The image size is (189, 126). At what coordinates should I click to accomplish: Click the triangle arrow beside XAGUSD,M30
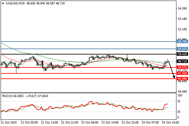[3, 3]
